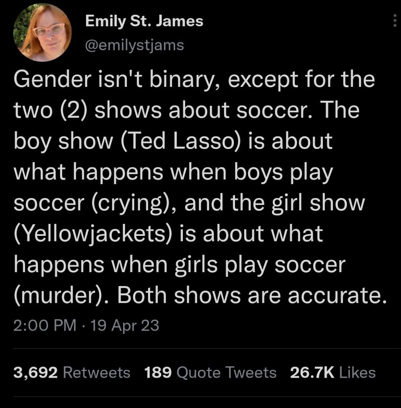
Task: Click the 26.7K likes number
Action: click(312, 373)
